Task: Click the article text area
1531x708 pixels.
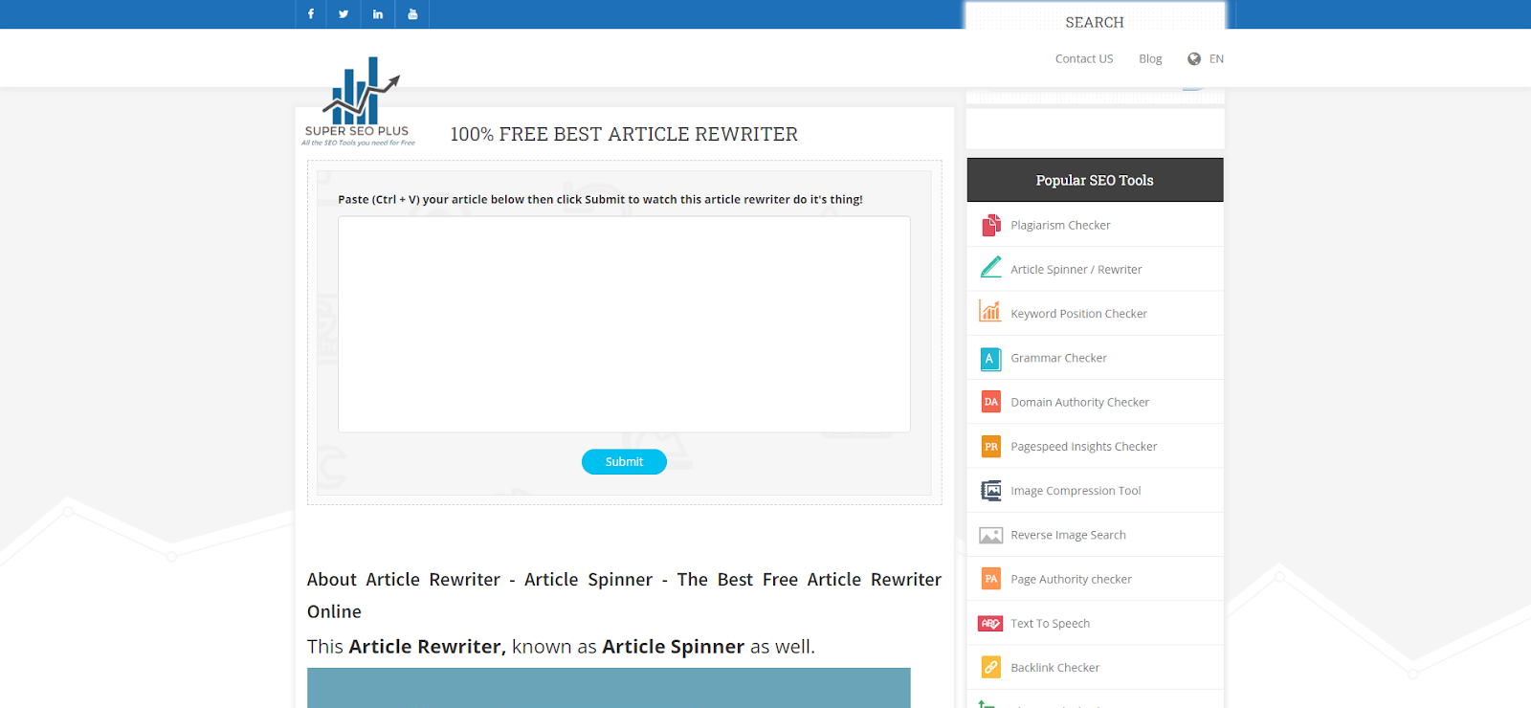Action: click(624, 324)
